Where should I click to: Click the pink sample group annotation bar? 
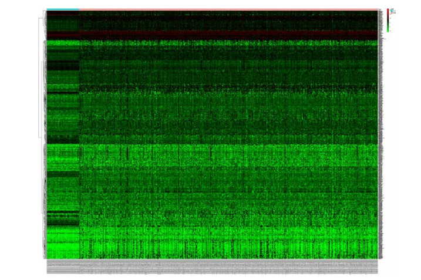229,9
